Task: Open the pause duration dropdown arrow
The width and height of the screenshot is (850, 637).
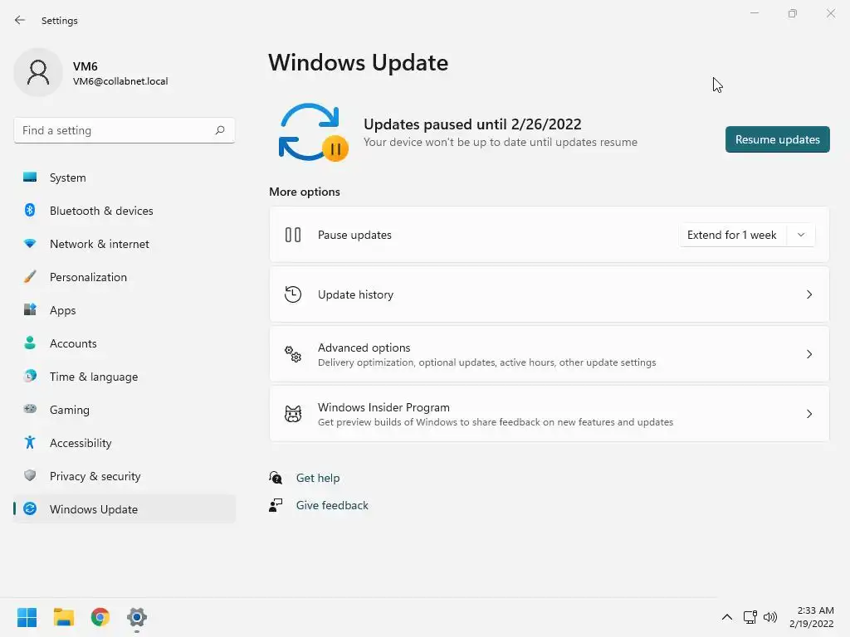Action: [801, 235]
